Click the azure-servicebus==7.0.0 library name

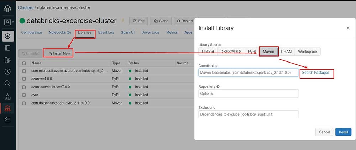(x=51, y=87)
